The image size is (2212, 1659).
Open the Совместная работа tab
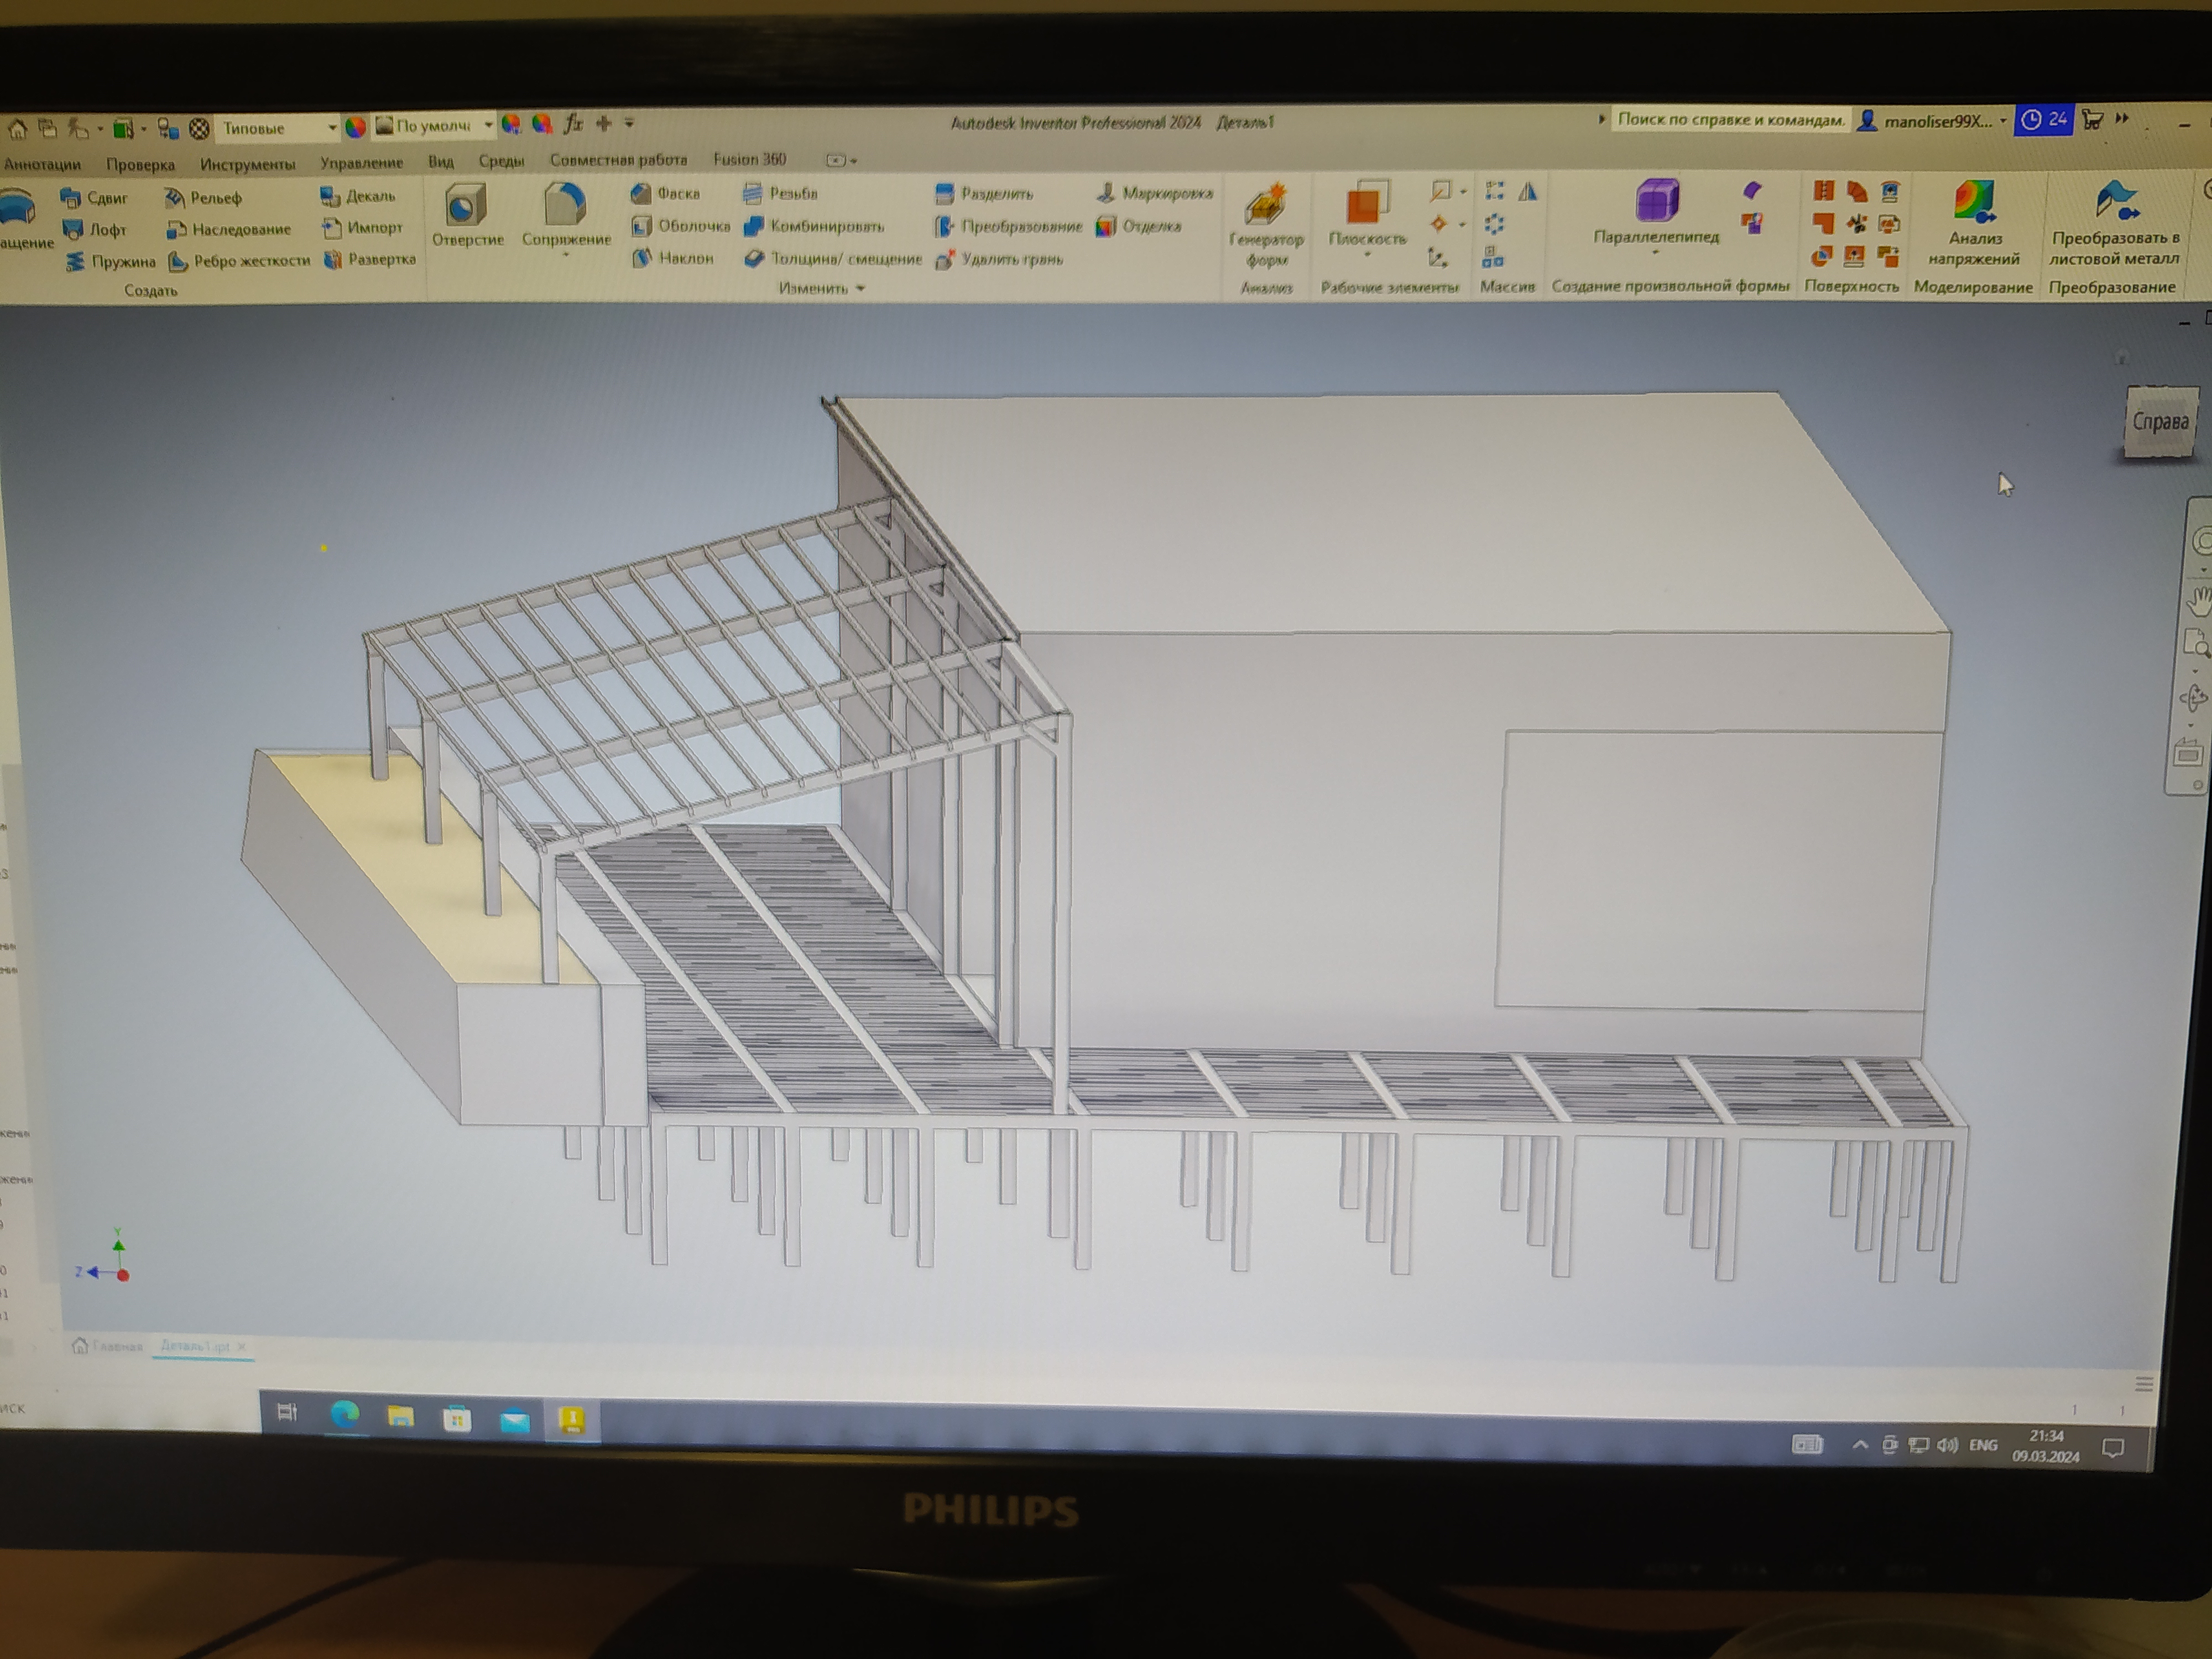pyautogui.click(x=618, y=159)
